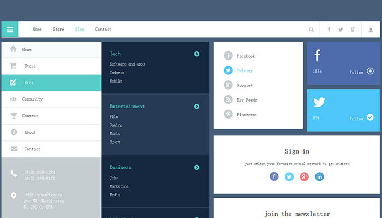Screen dimensions: 382x218
Task: Select the highlighted Blog sidebar item
Action: point(51,83)
